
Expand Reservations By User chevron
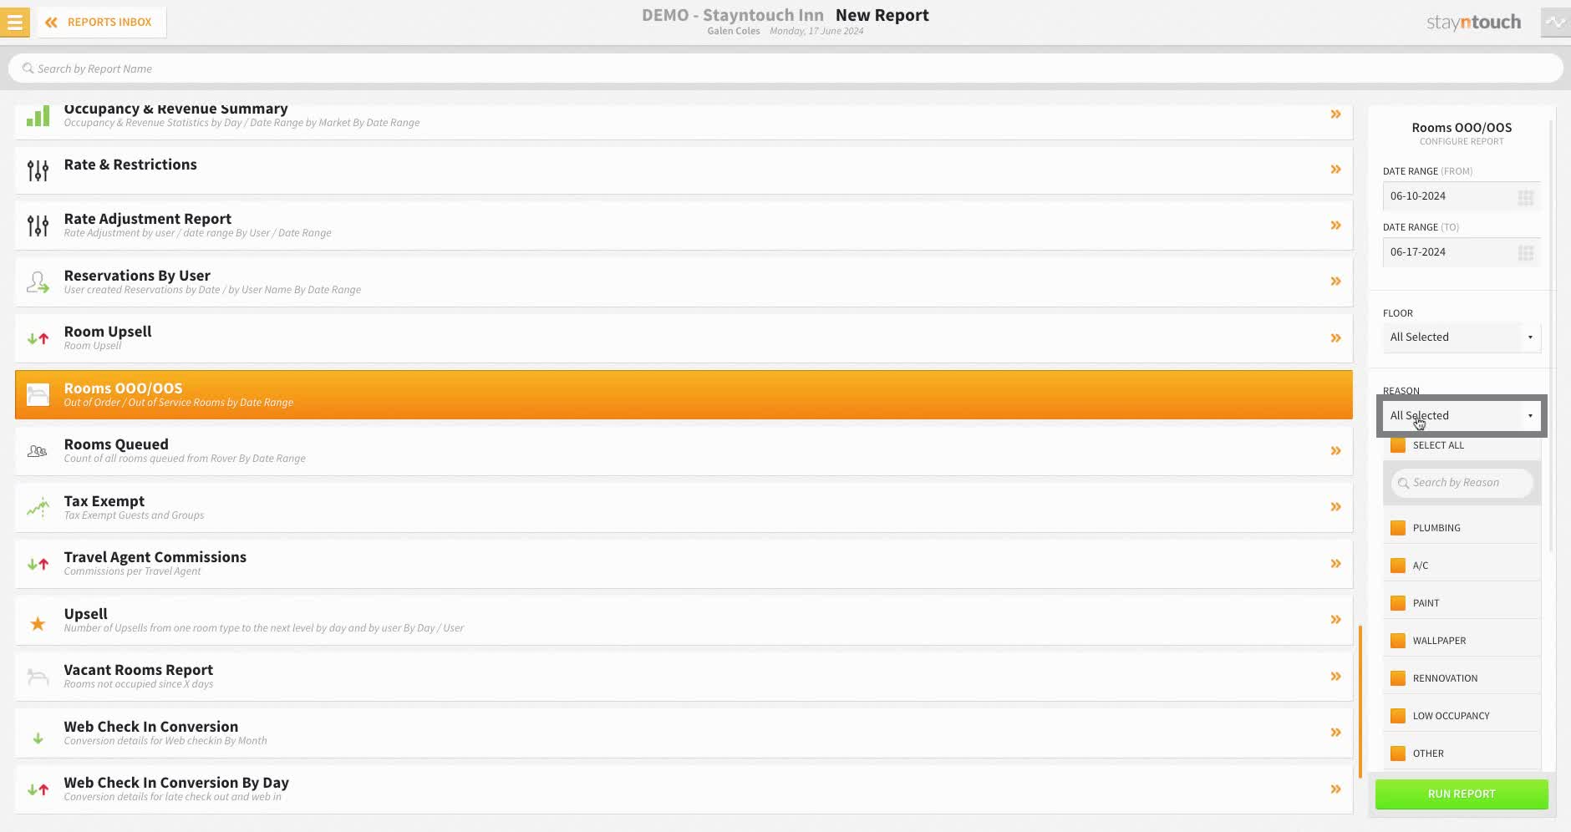click(1335, 282)
